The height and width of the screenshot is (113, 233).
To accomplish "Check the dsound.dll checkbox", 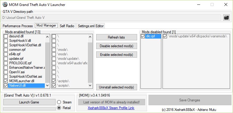I will pyautogui.click(x=6, y=36).
